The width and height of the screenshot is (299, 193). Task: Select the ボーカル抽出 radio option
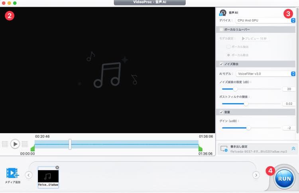228,47
